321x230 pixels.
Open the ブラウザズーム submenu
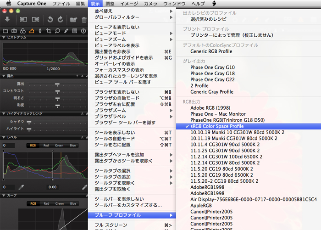click(132, 111)
